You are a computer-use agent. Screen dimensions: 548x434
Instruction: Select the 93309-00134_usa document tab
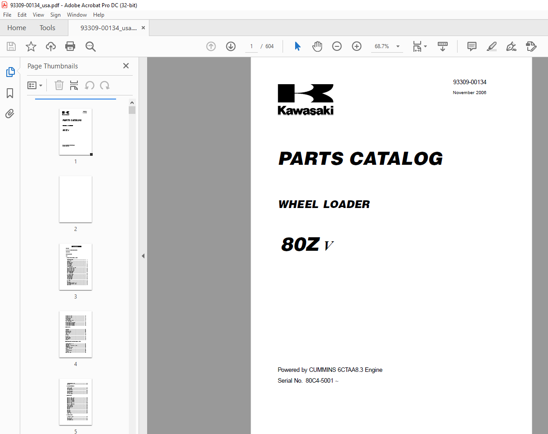[108, 28]
